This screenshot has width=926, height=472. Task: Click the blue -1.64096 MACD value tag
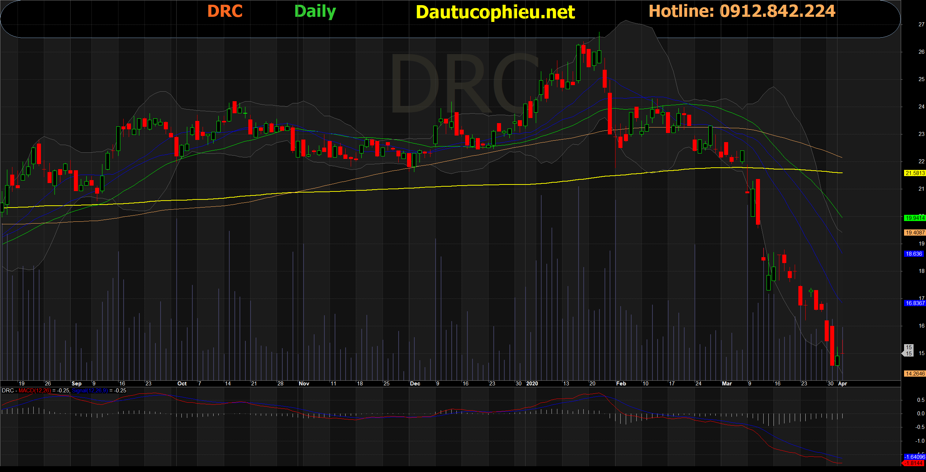915,457
